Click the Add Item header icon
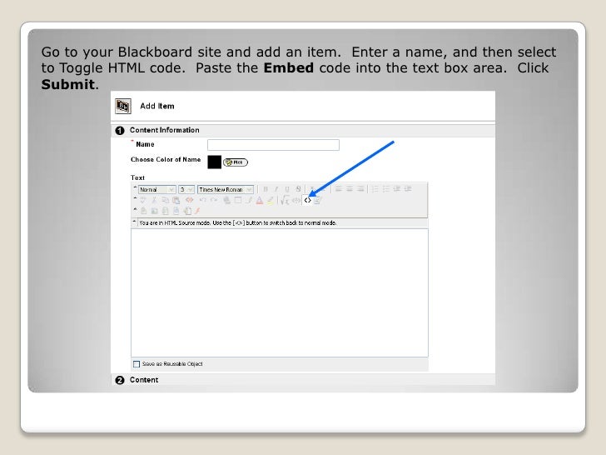Image resolution: width=606 pixels, height=455 pixels. tap(123, 106)
